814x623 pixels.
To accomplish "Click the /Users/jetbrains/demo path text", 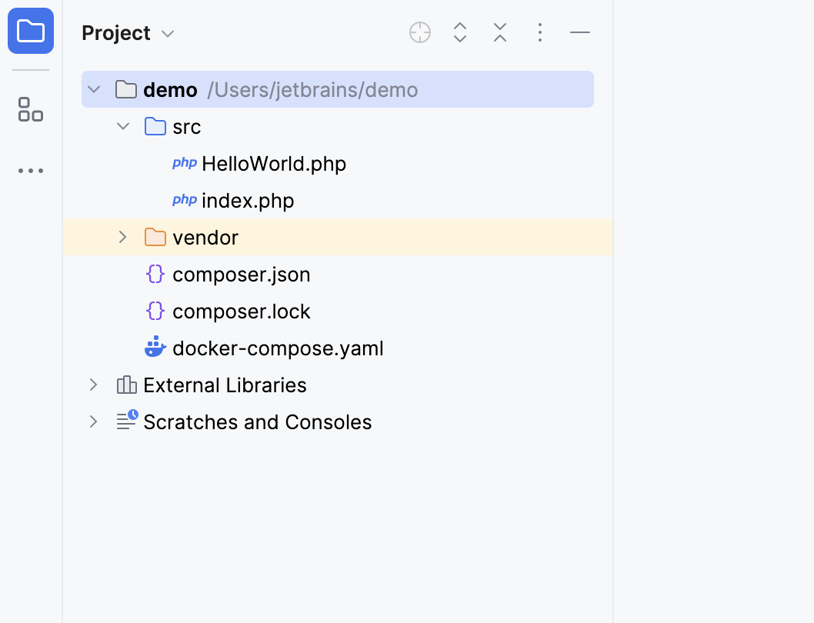I will (x=312, y=90).
